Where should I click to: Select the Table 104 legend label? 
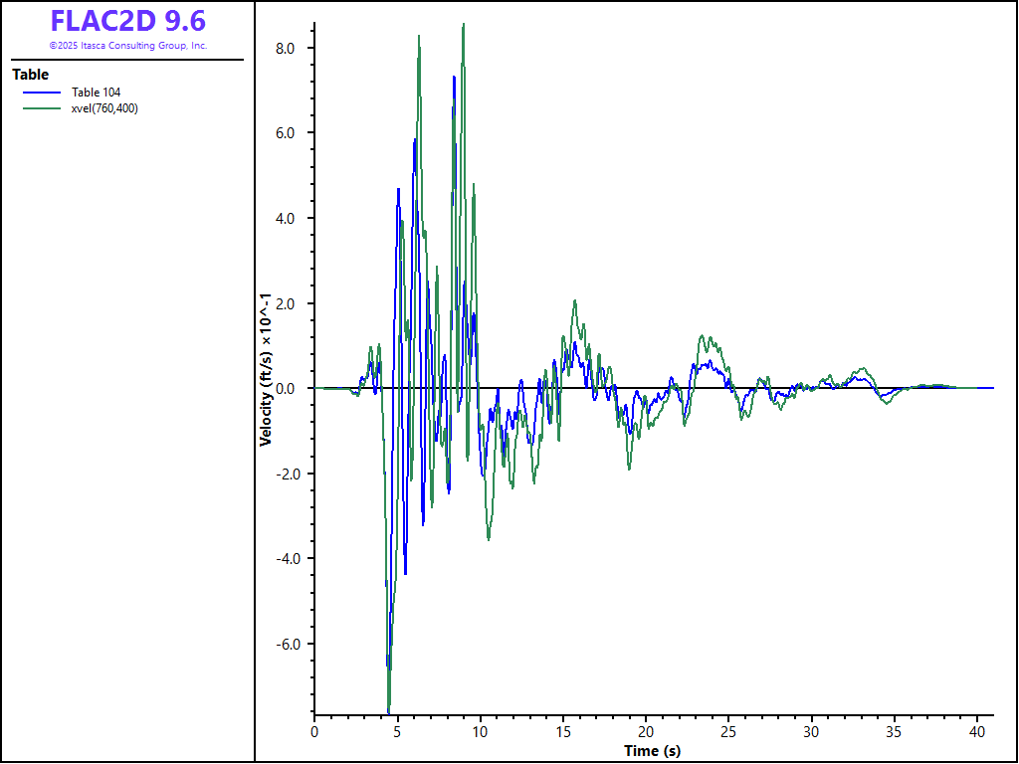tap(97, 93)
